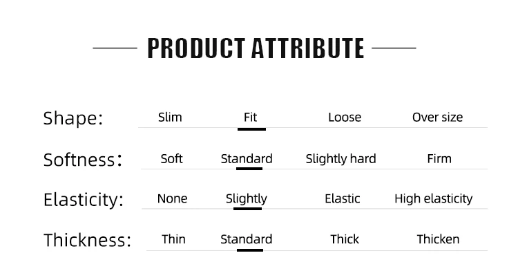The width and height of the screenshot is (518, 271).
Task: Select Slightly for Elasticity
Action: pos(246,199)
